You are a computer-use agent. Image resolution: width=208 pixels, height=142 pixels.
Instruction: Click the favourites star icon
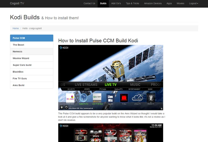tap(62, 107)
